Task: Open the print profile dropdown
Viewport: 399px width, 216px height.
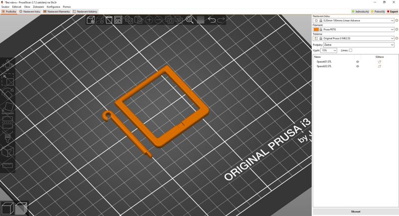Action: [354, 20]
